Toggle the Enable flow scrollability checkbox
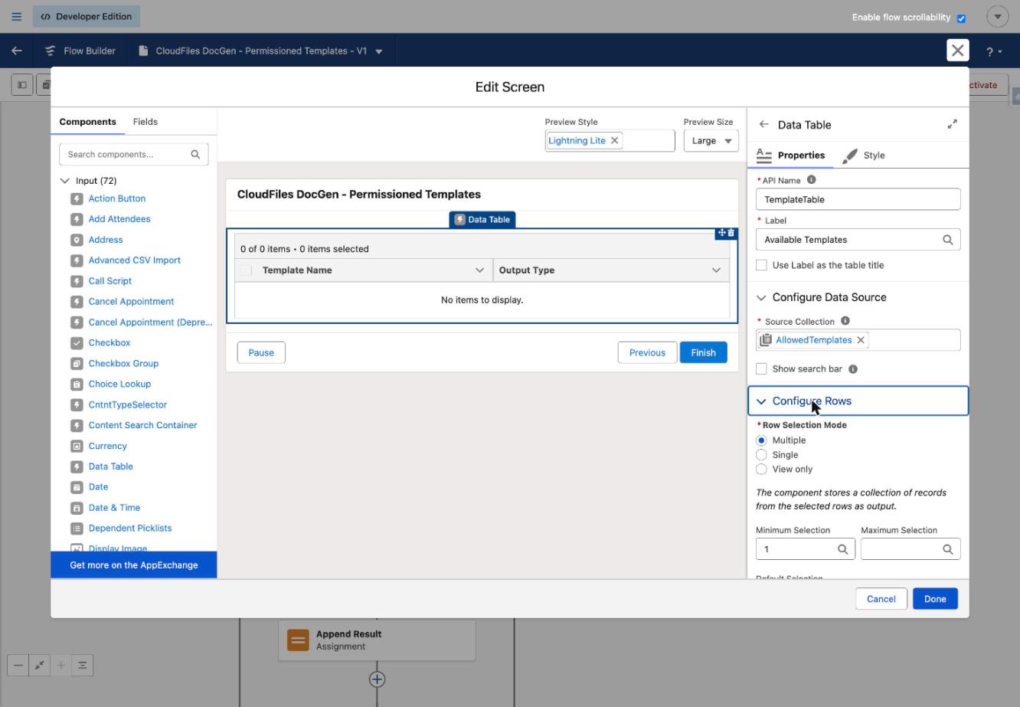This screenshot has width=1020, height=707. tap(961, 18)
